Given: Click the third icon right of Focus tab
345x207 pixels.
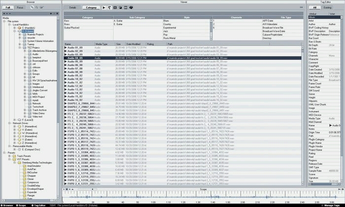Looking at the screenshot, I should coord(41,7).
